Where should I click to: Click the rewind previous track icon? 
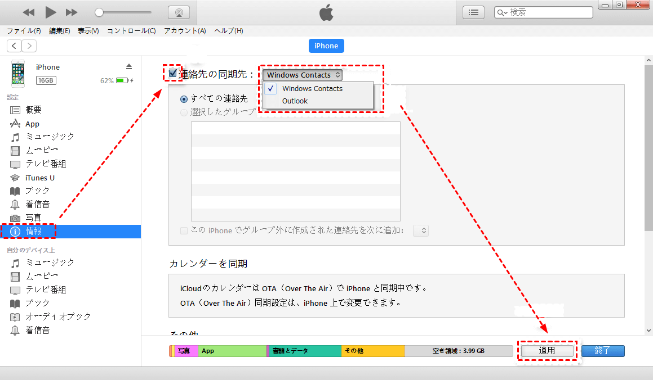point(29,12)
